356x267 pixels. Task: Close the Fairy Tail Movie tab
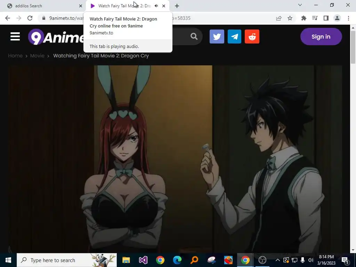click(x=164, y=6)
